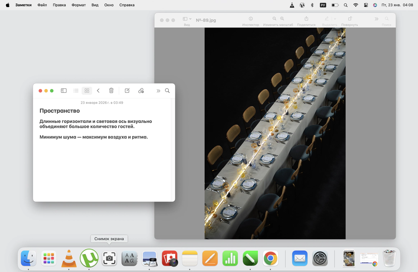Create a new note with compose icon
The image size is (418, 272).
pos(127,91)
